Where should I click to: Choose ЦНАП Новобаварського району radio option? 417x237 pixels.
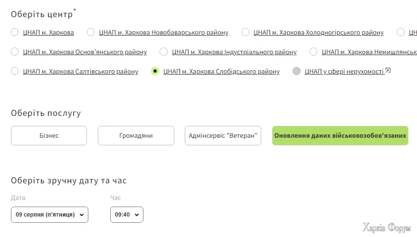pyautogui.click(x=91, y=32)
